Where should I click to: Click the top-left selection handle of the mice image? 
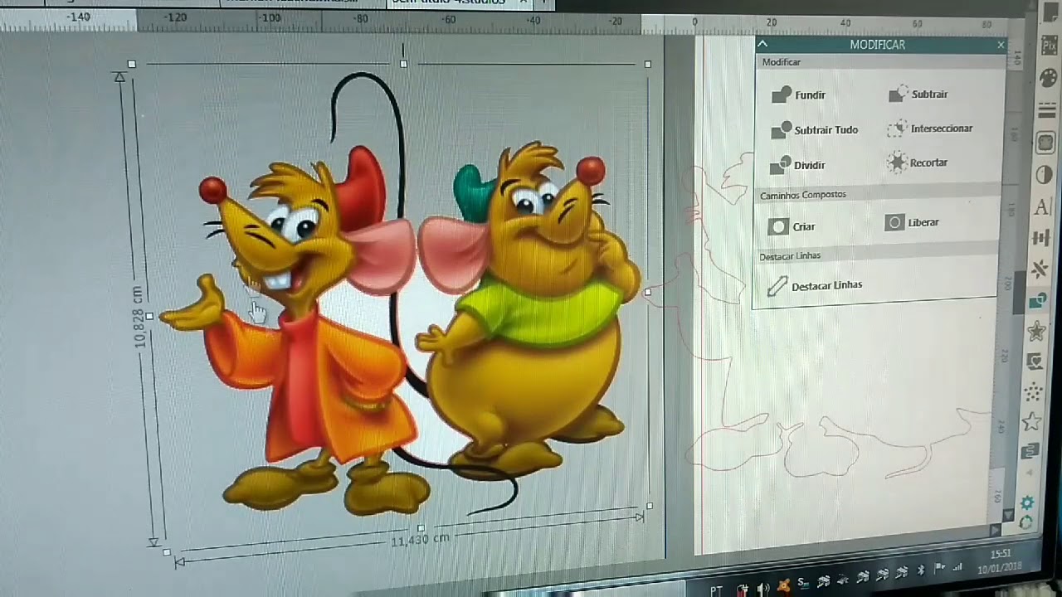[x=132, y=64]
